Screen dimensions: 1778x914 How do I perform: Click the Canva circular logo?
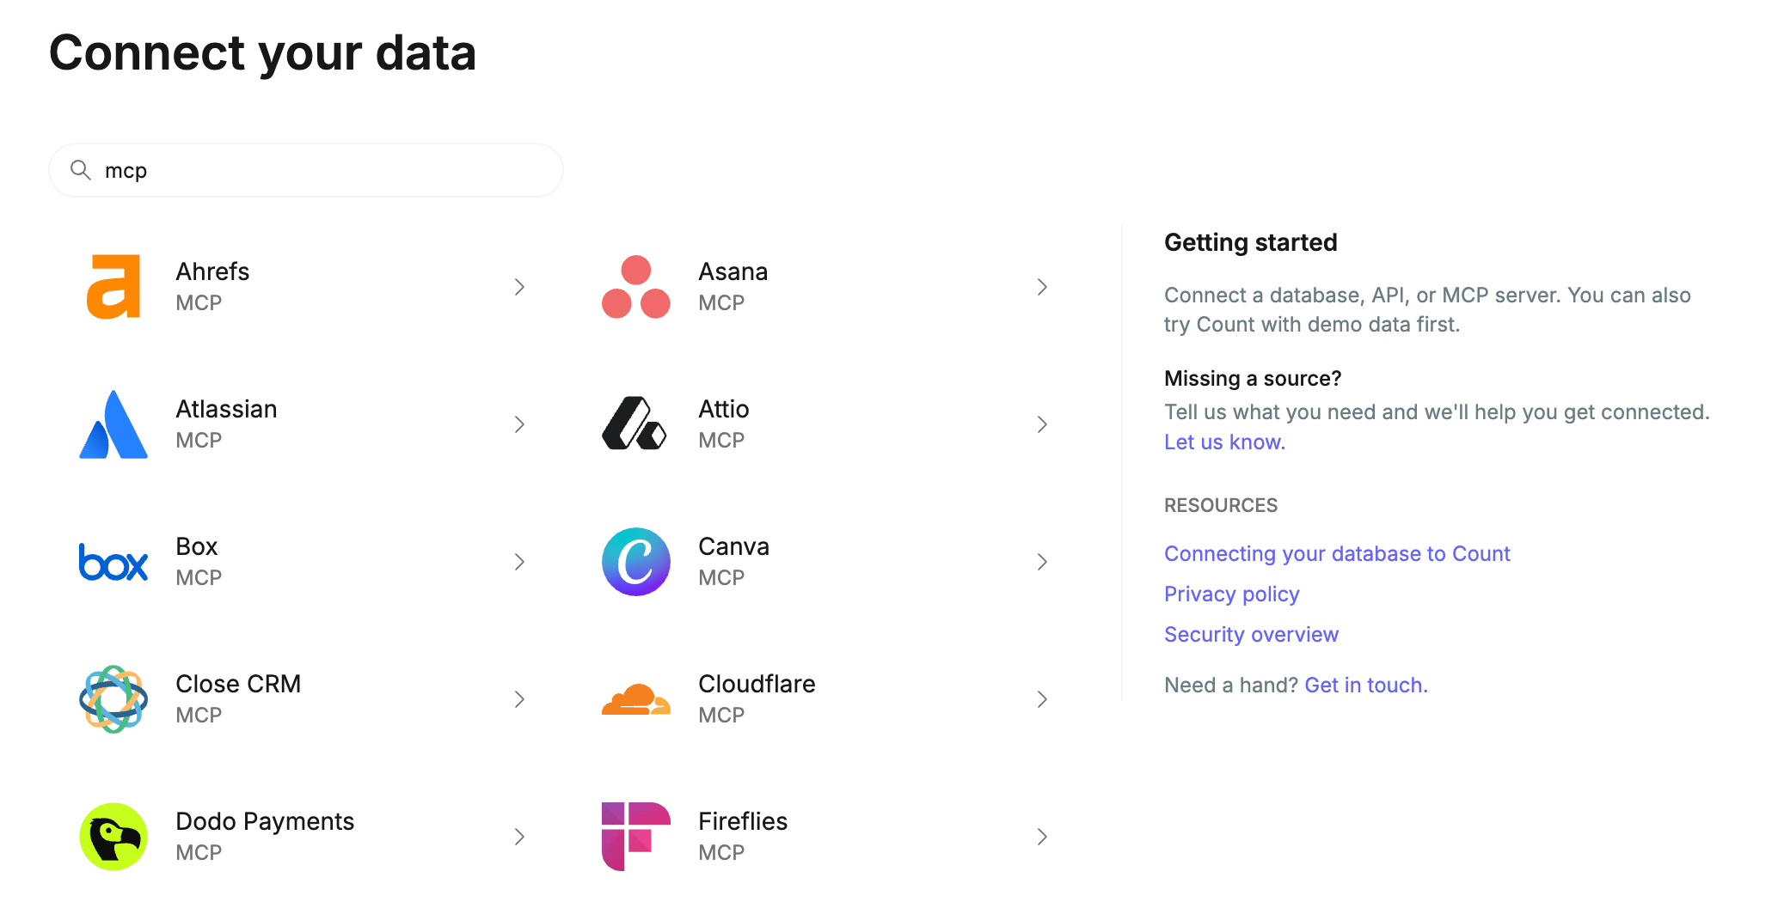[x=636, y=562]
